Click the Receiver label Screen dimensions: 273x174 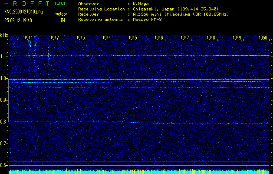[89, 14]
